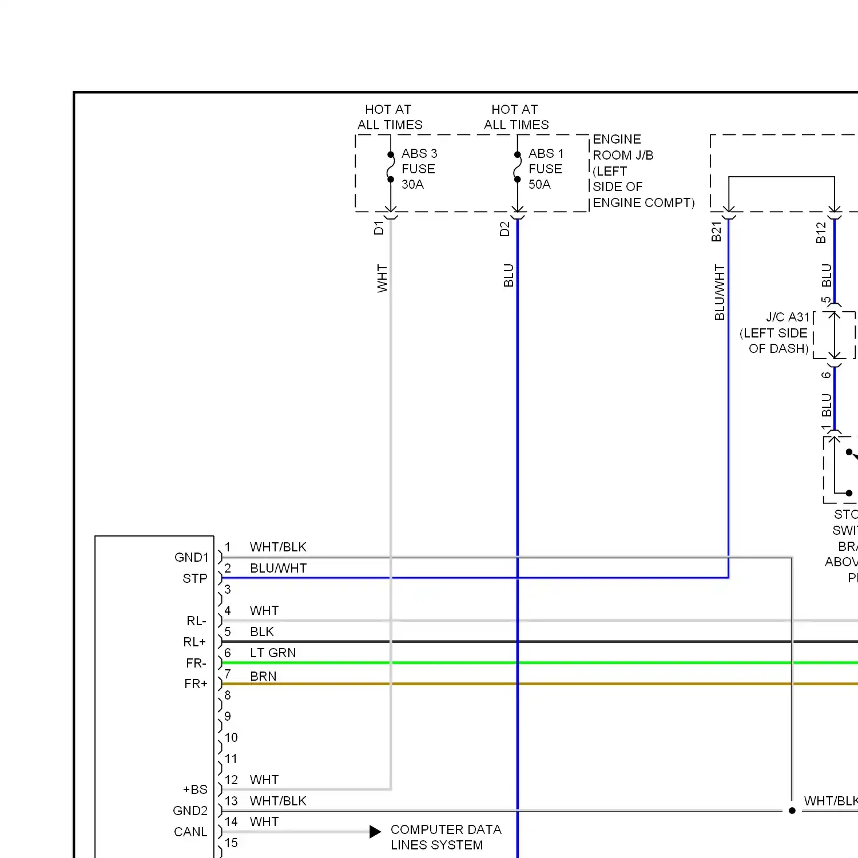Image resolution: width=858 pixels, height=858 pixels.
Task: Select the STP terminal label
Action: [x=195, y=578]
